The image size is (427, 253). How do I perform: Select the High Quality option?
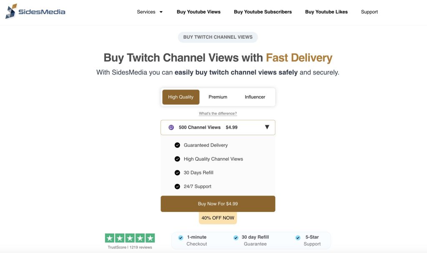click(x=181, y=97)
